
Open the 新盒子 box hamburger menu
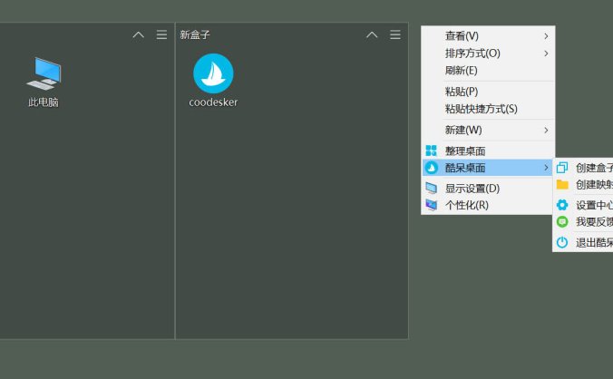pos(395,34)
